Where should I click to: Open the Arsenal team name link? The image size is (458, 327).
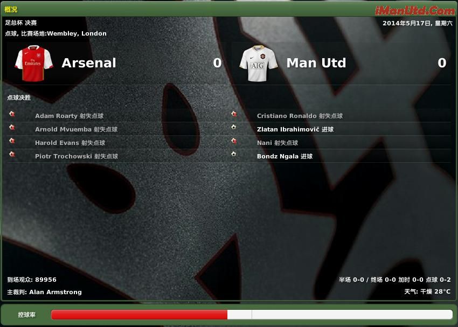[x=89, y=63]
